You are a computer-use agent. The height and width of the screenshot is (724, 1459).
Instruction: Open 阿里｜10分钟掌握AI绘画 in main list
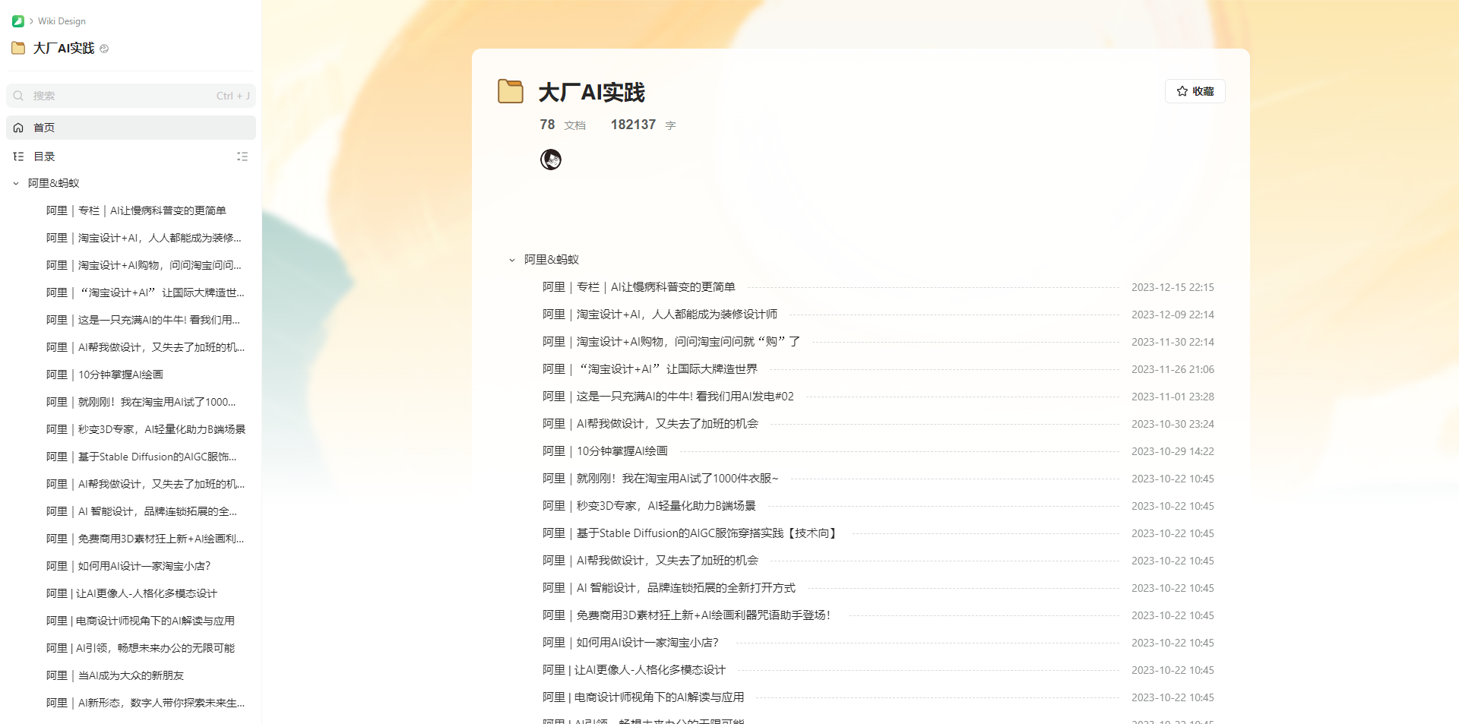coord(605,451)
